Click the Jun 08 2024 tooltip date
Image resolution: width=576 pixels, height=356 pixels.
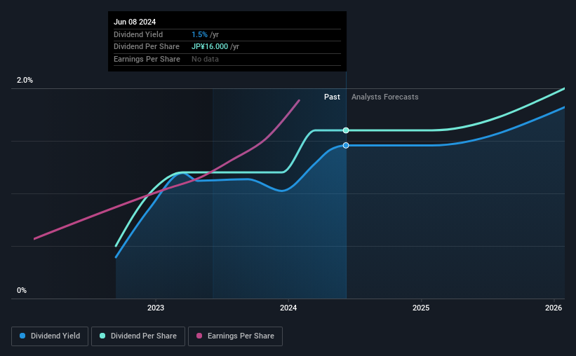(135, 22)
